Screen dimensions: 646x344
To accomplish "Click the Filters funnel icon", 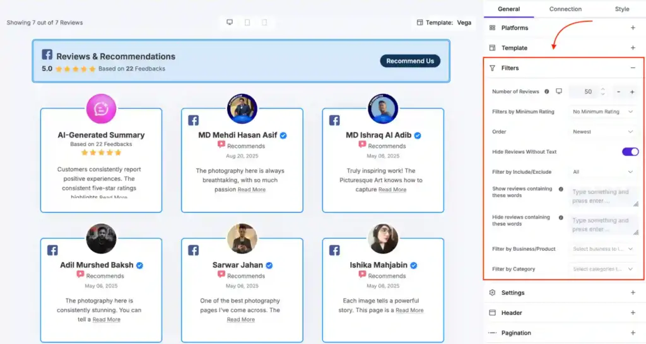I will point(492,68).
